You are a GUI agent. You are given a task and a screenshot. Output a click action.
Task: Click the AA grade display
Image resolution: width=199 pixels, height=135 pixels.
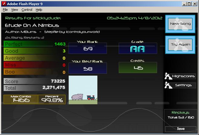click(x=138, y=48)
